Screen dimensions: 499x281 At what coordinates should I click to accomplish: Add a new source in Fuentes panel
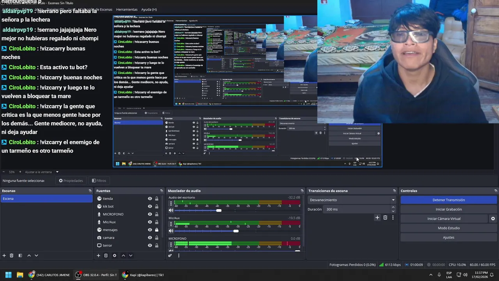tap(98, 256)
